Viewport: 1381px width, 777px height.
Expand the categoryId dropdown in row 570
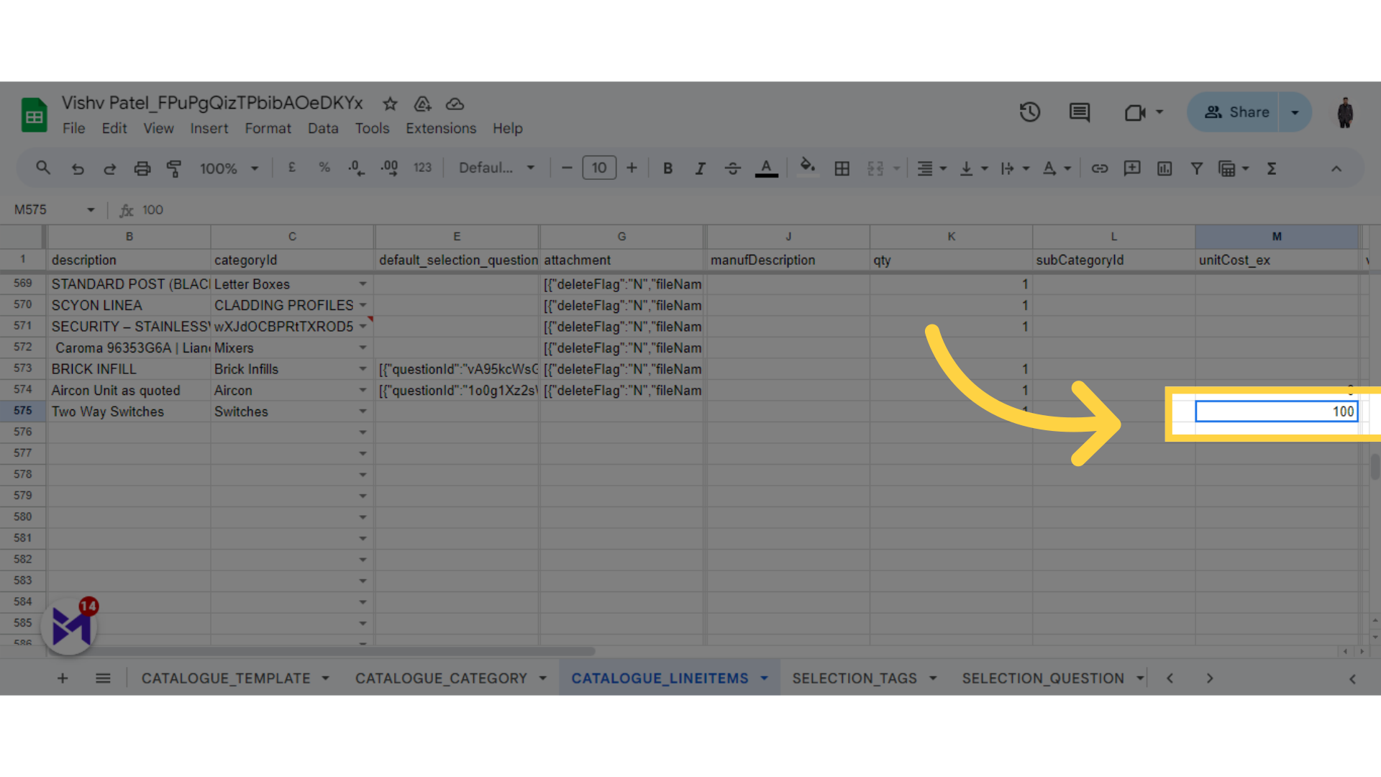[363, 304]
